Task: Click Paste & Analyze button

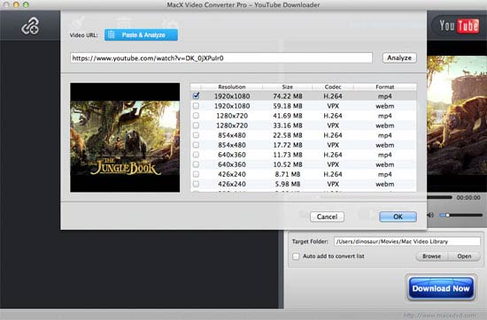Action: tap(141, 35)
